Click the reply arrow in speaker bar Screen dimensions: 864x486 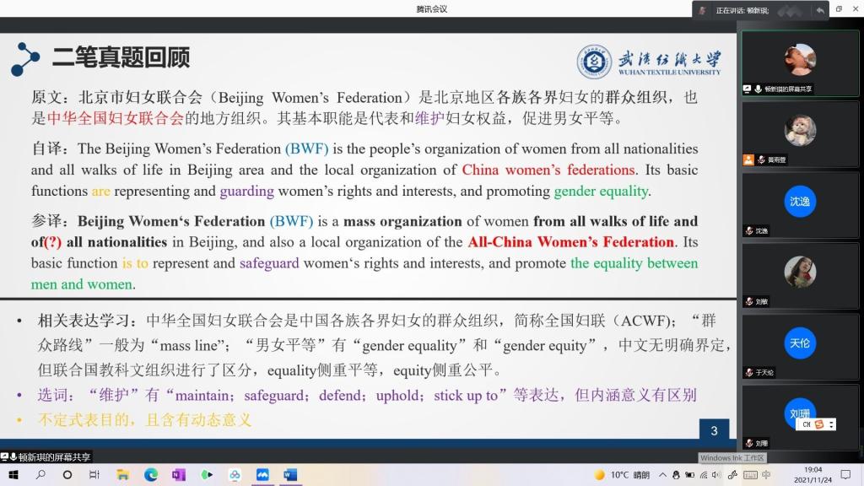pyautogui.click(x=819, y=10)
